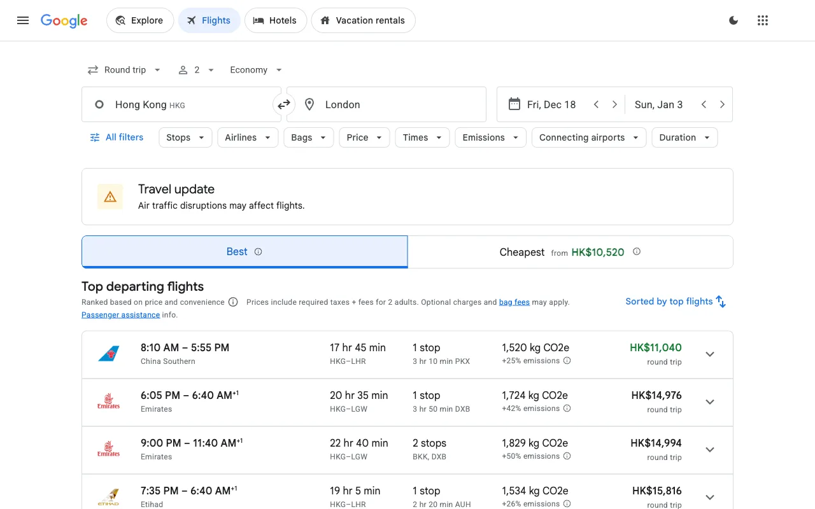Select the Flights tab
815x509 pixels.
click(209, 20)
